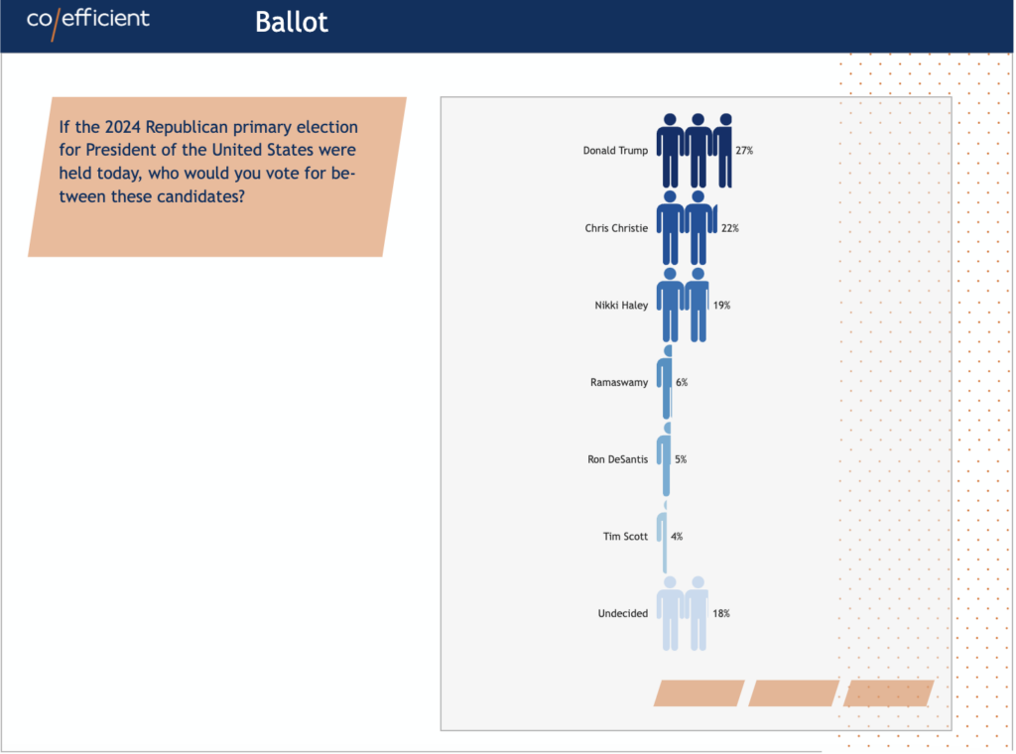Click the co/efficient logo
The height and width of the screenshot is (754, 1016).
tap(87, 23)
